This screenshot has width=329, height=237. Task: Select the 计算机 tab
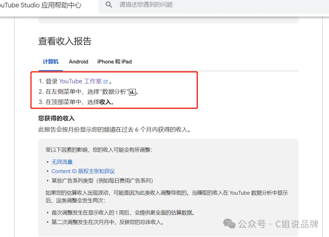click(51, 62)
